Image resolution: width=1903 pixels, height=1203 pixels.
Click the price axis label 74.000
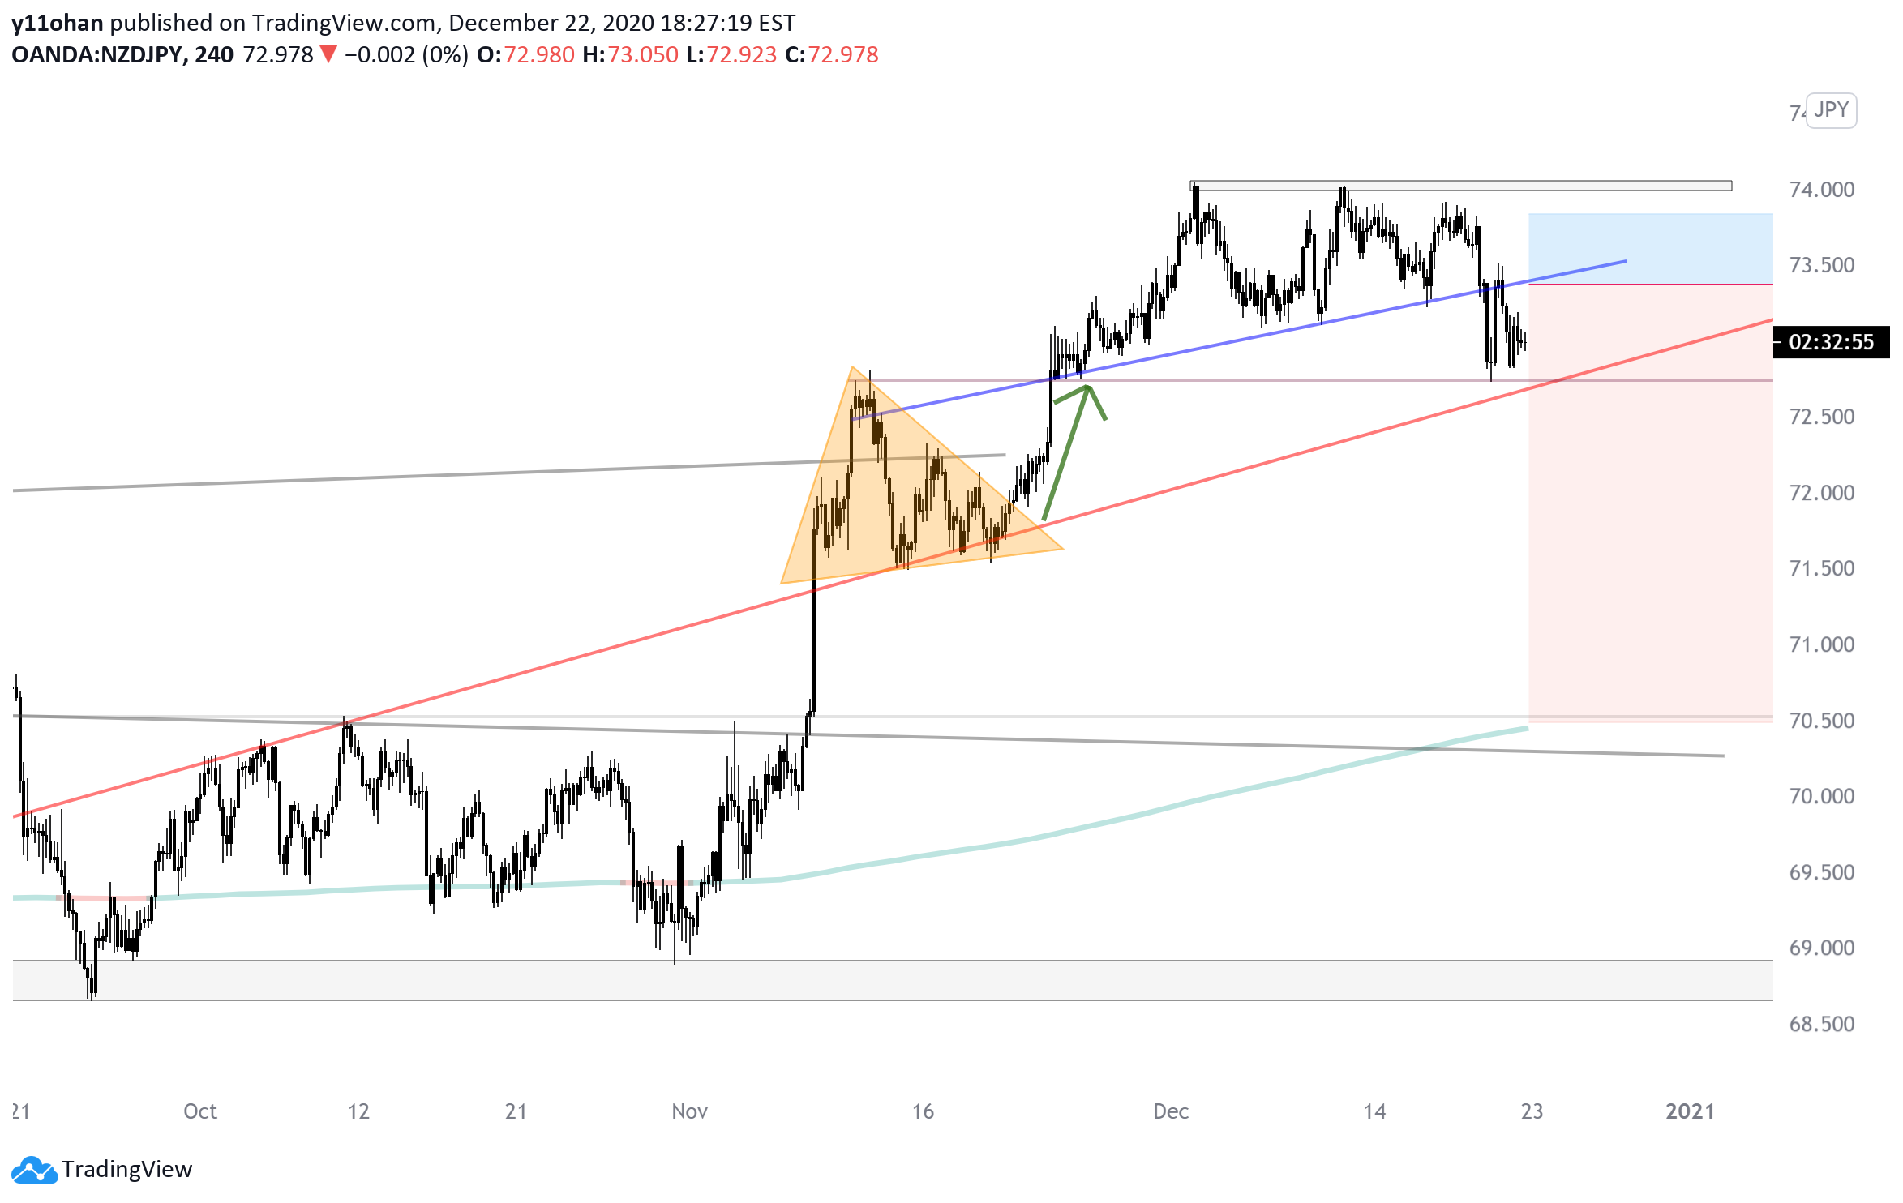(1822, 190)
